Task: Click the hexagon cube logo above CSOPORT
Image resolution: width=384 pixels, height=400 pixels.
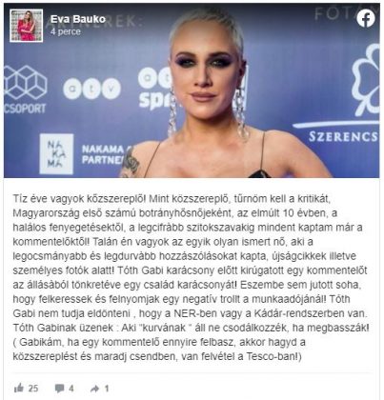Action: click(25, 82)
